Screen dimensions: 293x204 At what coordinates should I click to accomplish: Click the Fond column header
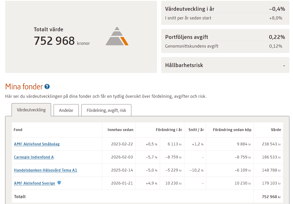(18, 130)
